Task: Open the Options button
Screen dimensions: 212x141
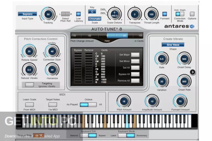Action: 192,14
